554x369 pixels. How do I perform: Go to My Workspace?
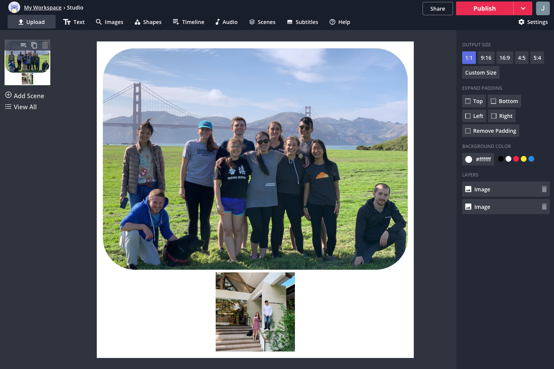pos(43,8)
